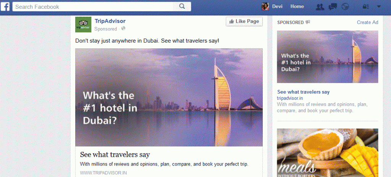Image resolution: width=391 pixels, height=177 pixels.
Task: Open Devi's profile from the header
Action: point(272,6)
